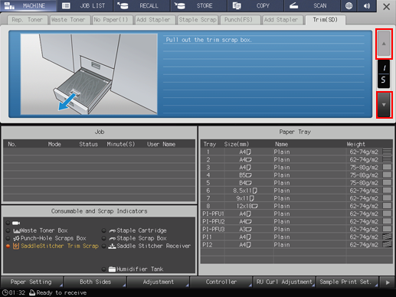The height and width of the screenshot is (297, 396).
Task: Click the Saddle Stitcher Receiver indicator icon
Action: click(112, 246)
